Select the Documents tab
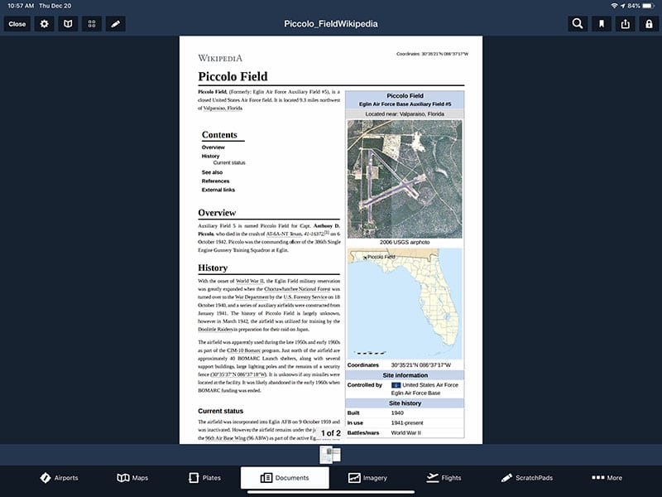Image resolution: width=662 pixels, height=497 pixels. point(285,478)
